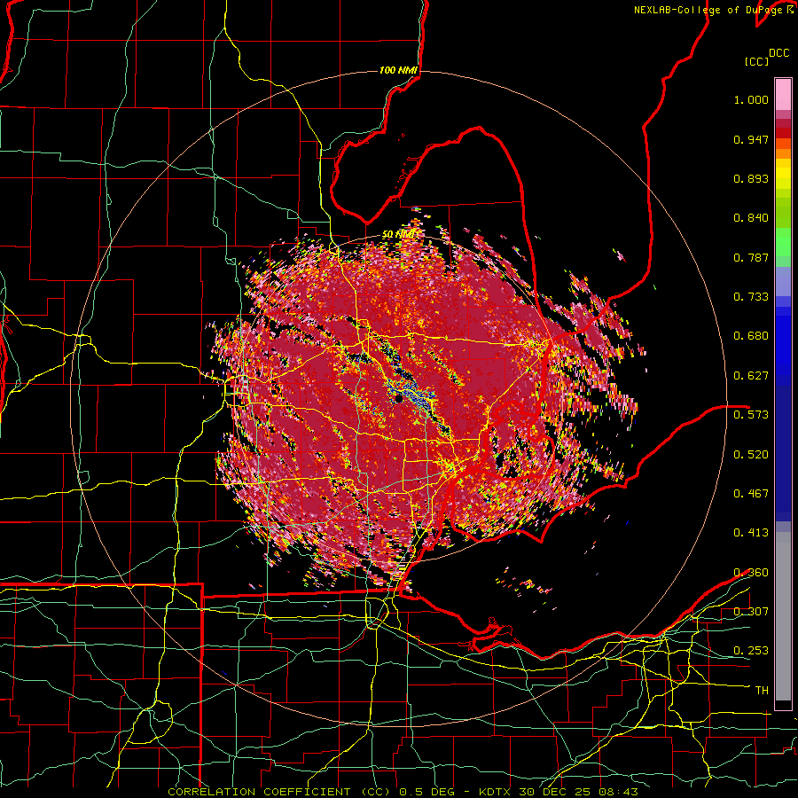Click the [CC] legend unit label
798x798 pixels.
(756, 61)
